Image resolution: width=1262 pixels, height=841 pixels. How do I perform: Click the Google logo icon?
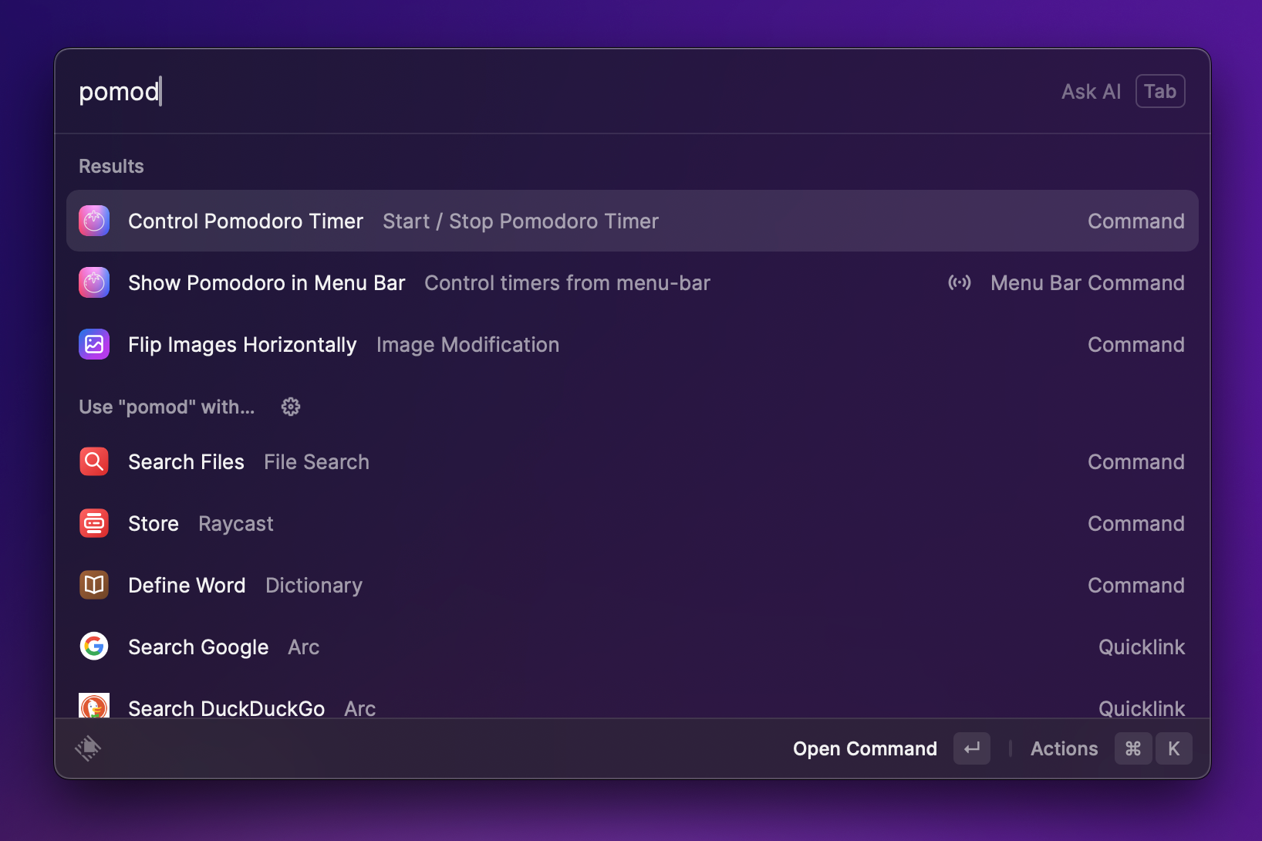coord(94,647)
